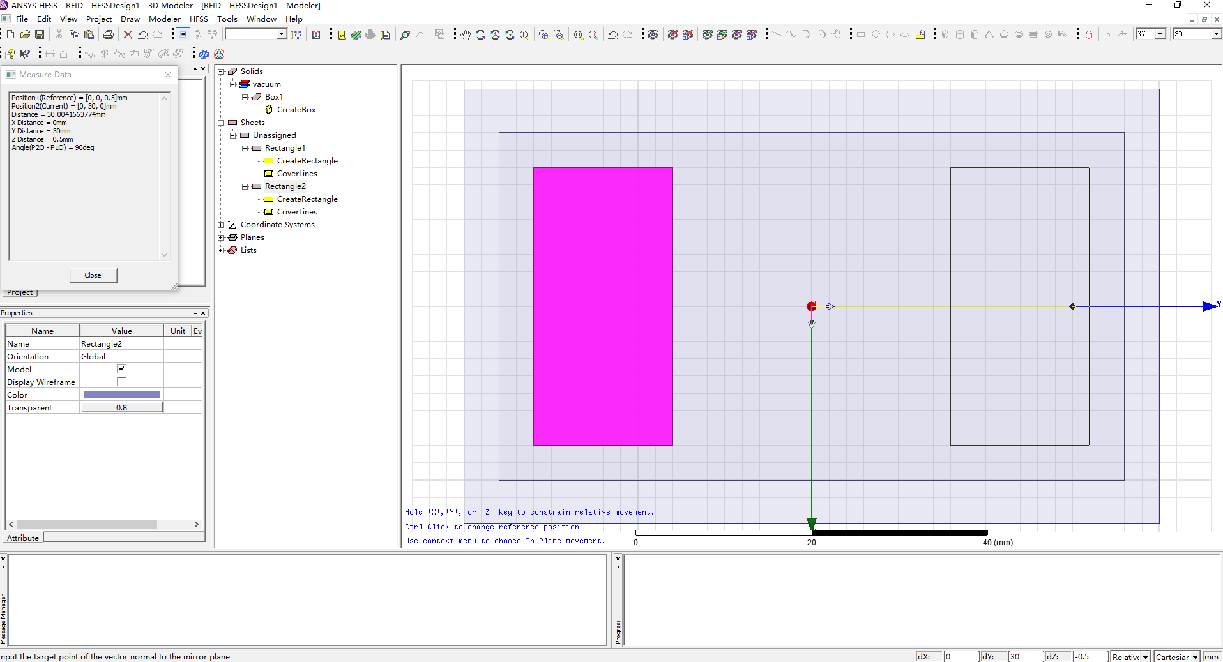1223x662 pixels.
Task: Uncheck the Model checkbox
Action: [x=121, y=369]
